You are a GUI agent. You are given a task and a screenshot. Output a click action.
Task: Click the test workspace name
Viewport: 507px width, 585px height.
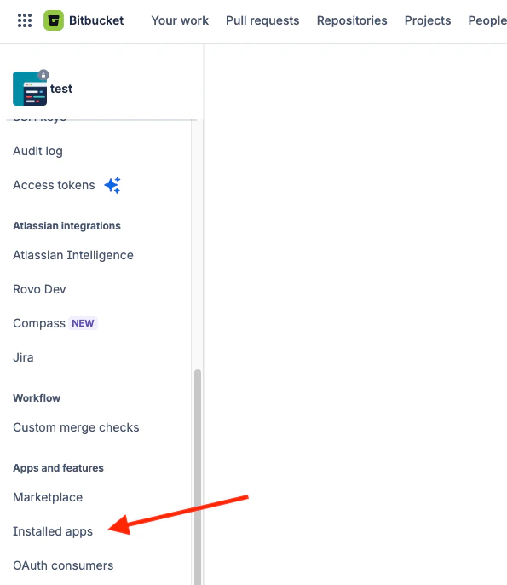click(61, 89)
